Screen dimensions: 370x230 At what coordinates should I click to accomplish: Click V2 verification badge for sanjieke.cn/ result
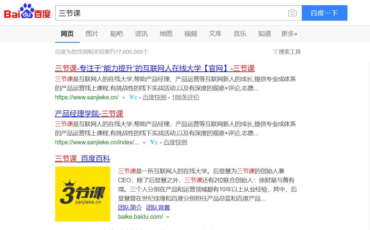click(x=133, y=97)
